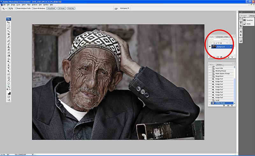Image resolution: width=255 pixels, height=156 pixels.
Task: Click the Fit Screen button
Action: [62, 8]
